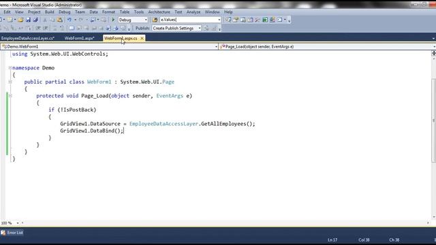The image size is (436, 245).
Task: Open the Undo history dropdown arrow
Action: coord(75,20)
